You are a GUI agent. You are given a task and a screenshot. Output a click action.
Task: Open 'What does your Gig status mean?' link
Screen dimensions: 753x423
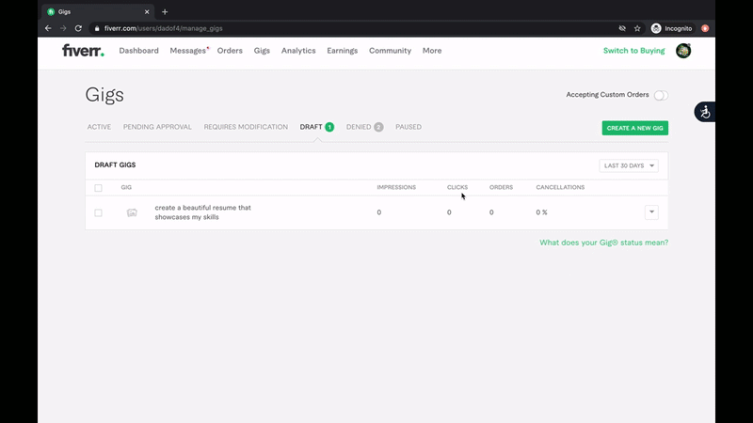click(x=603, y=243)
